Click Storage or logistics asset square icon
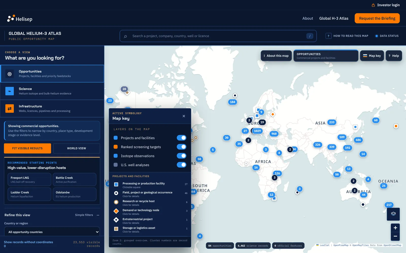This screenshot has height=253, width=406. (116, 229)
